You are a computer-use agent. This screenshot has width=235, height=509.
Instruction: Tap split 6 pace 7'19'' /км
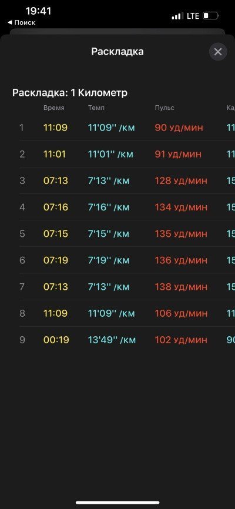pos(109,260)
